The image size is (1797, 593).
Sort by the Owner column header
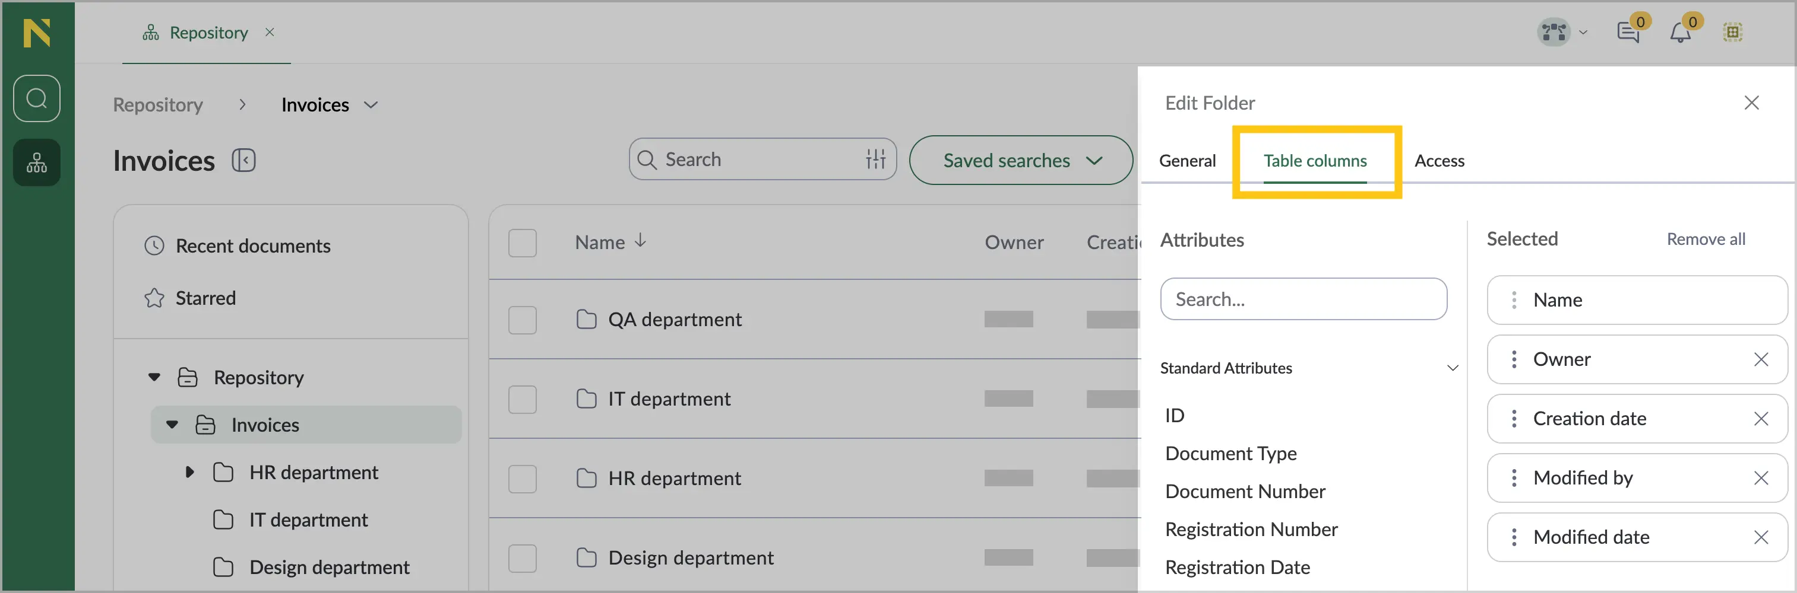[x=1014, y=243]
